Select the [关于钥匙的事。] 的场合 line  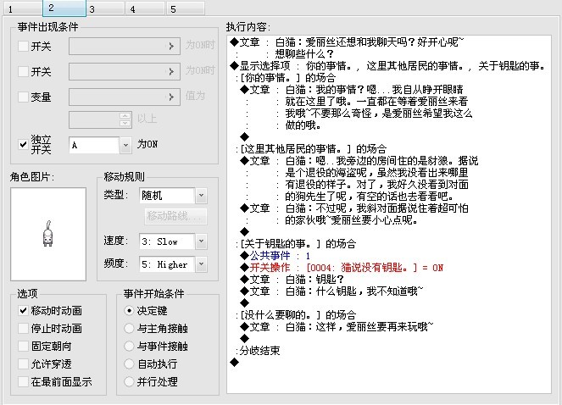tap(296, 244)
